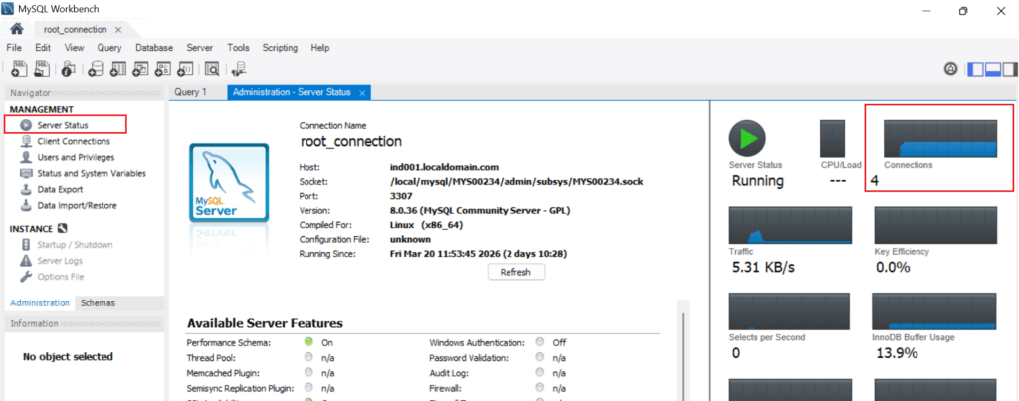Create a new table
Screen dimensions: 1019x401
(118, 69)
